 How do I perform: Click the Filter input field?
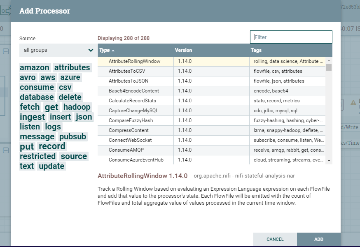pos(291,37)
